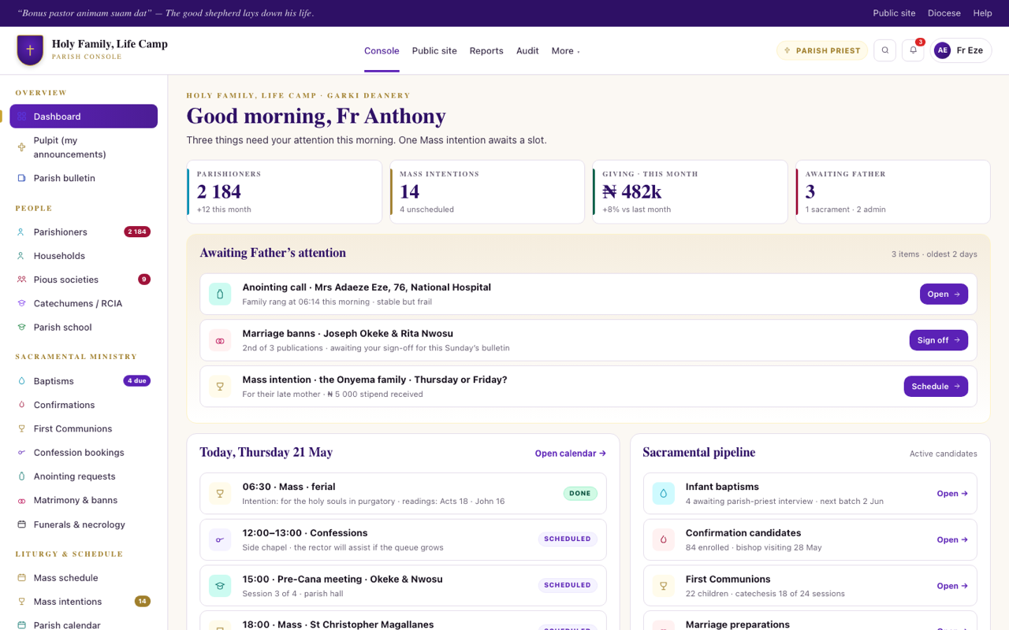Open the Reports tab
The image size is (1009, 630).
tap(486, 50)
